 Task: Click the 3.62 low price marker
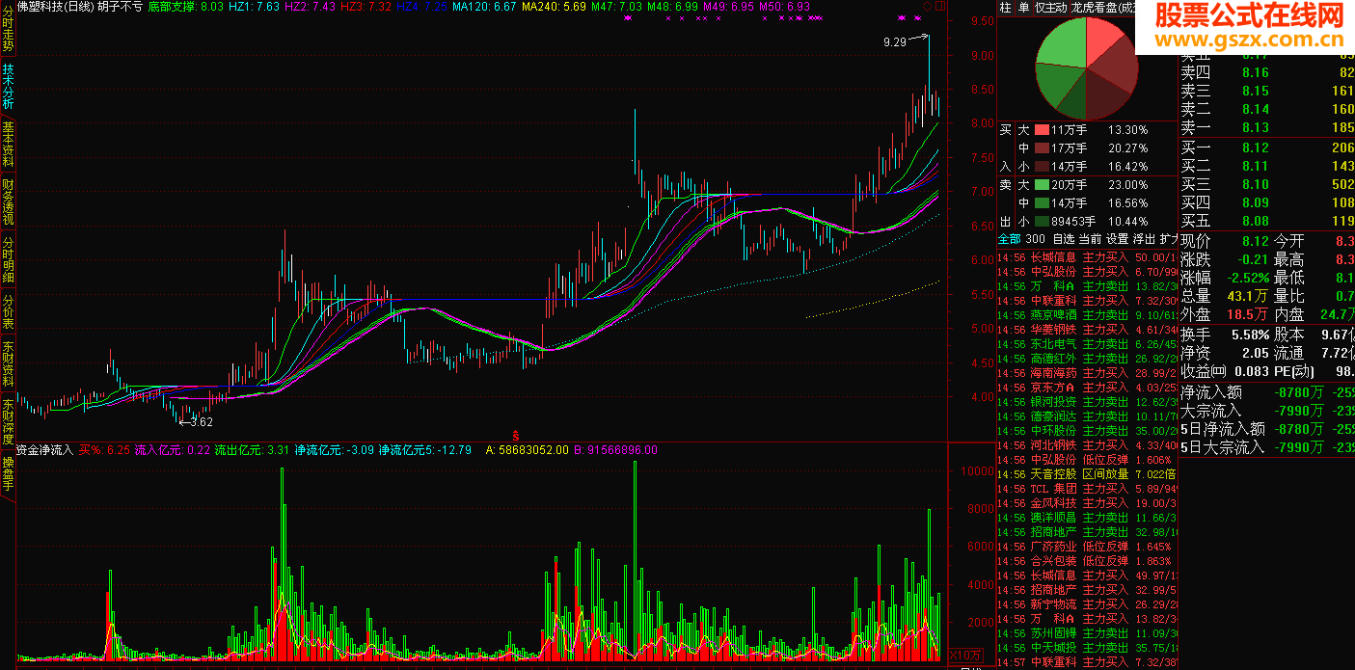pyautogui.click(x=202, y=421)
